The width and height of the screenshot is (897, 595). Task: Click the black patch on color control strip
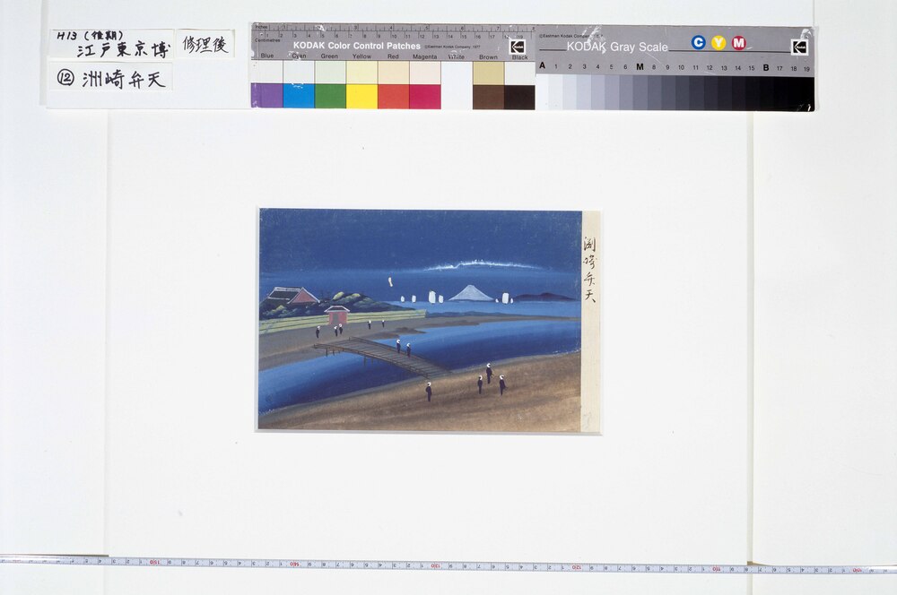[x=519, y=97]
